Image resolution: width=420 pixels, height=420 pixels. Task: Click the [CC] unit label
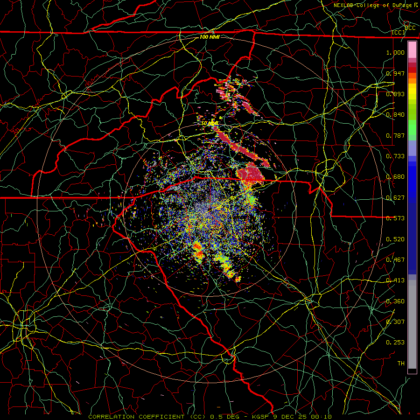coord(399,33)
